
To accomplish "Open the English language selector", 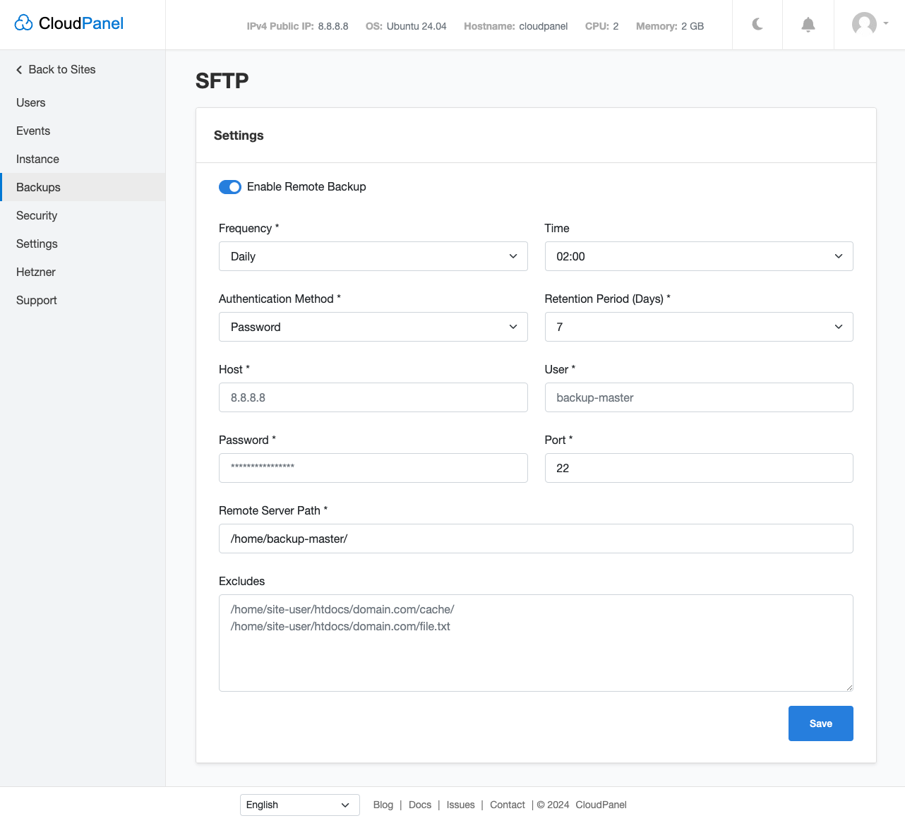I will point(299,805).
